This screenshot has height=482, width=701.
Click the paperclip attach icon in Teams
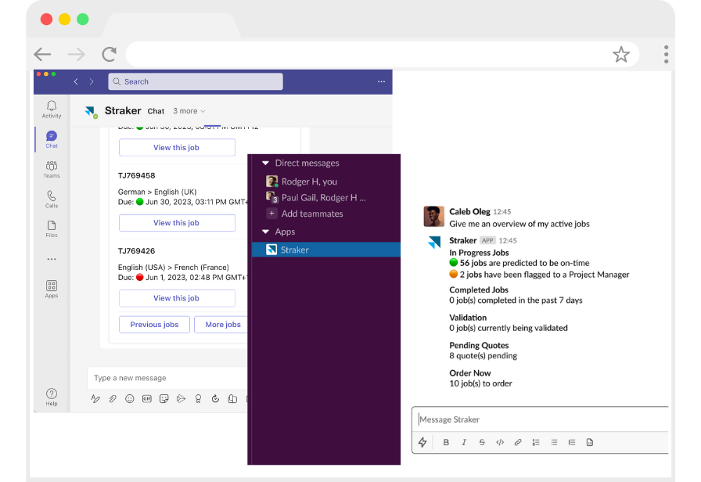113,399
